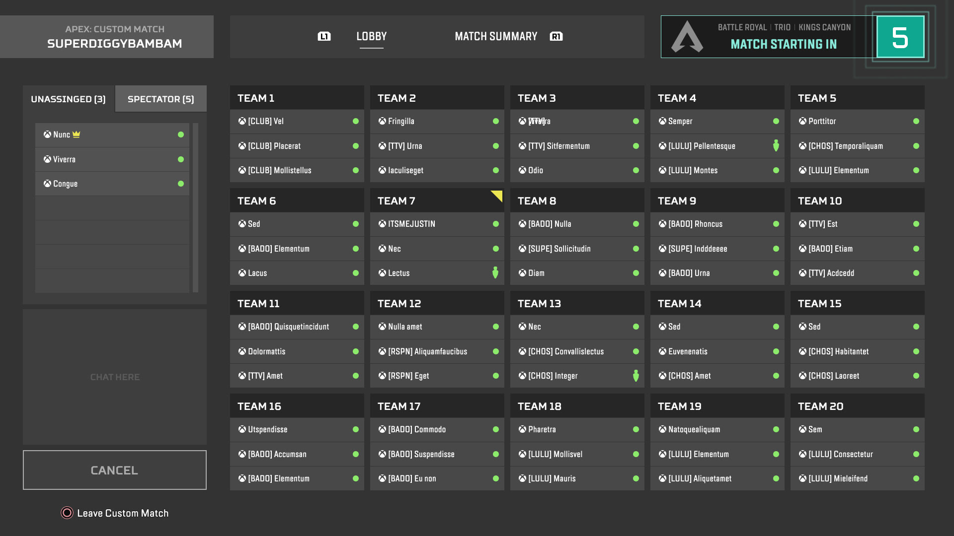
Task: Select player Lacus in Team 6
Action: pos(297,273)
